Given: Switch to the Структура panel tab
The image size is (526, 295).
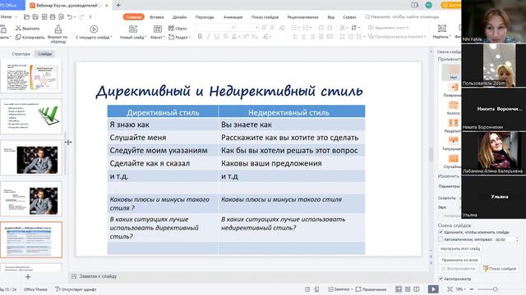Looking at the screenshot, I should [x=21, y=54].
